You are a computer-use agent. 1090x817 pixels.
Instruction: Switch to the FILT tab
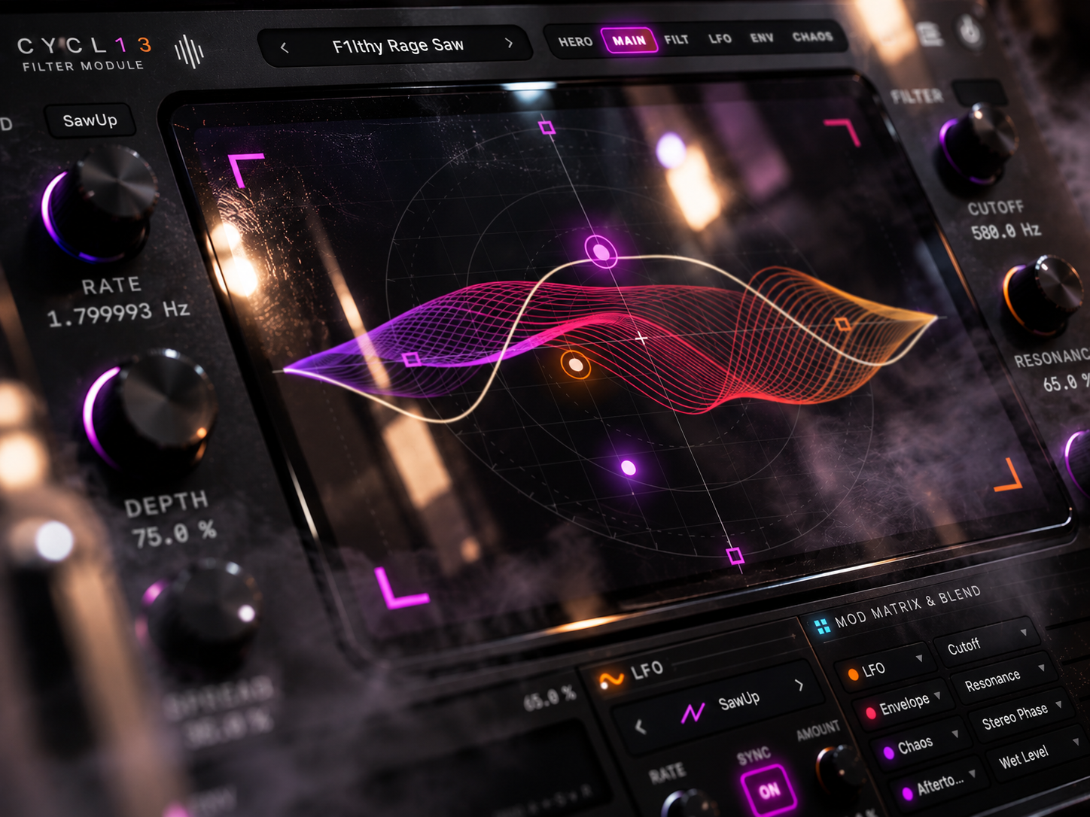tap(676, 39)
